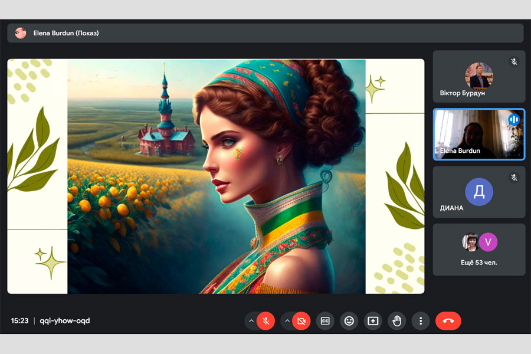Open more options three-dot menu

tap(421, 321)
